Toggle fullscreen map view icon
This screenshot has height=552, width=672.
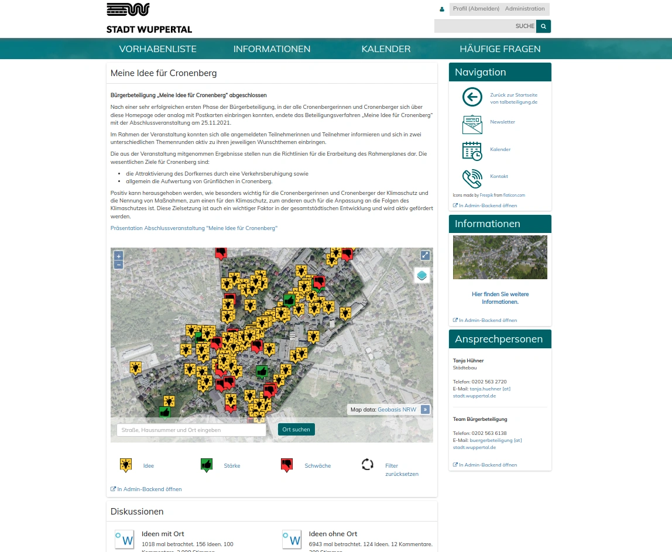(x=425, y=255)
